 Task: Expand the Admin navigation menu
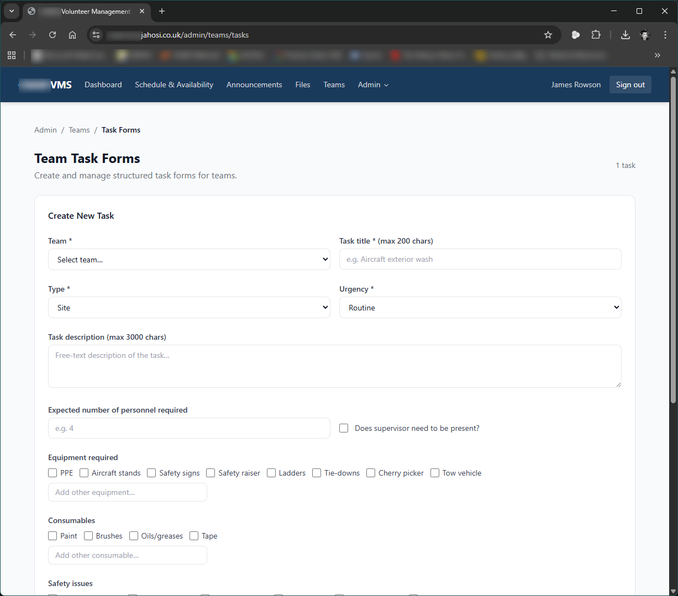[x=373, y=85]
